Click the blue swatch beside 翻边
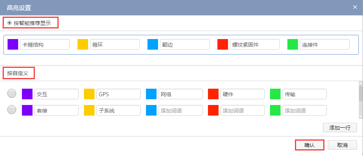Image resolution: width=363 pixels, height=155 pixels. coord(153,44)
